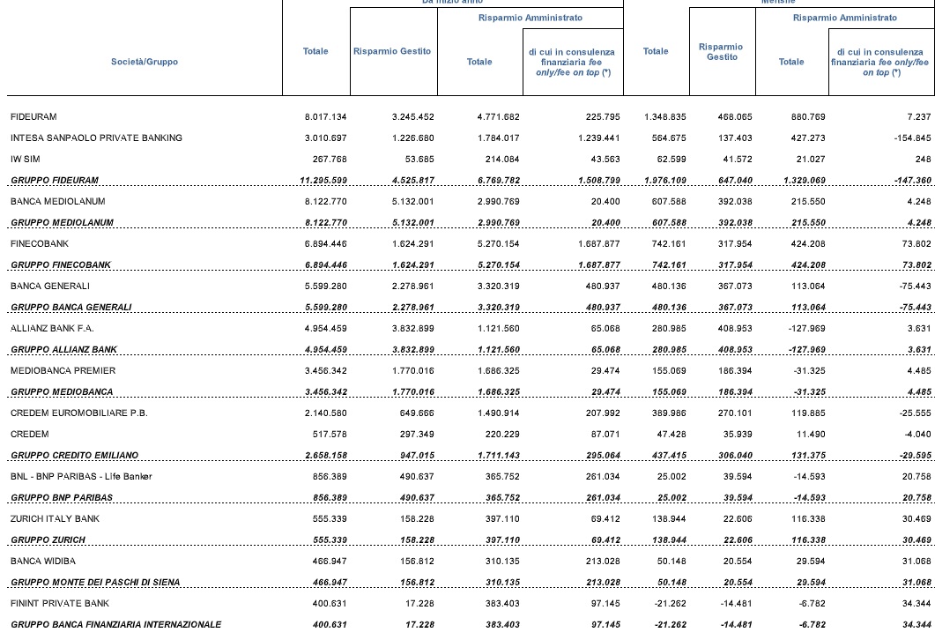The image size is (935, 640).
Task: Select the FININT PRIVATE BANK row label
Action: [x=60, y=604]
